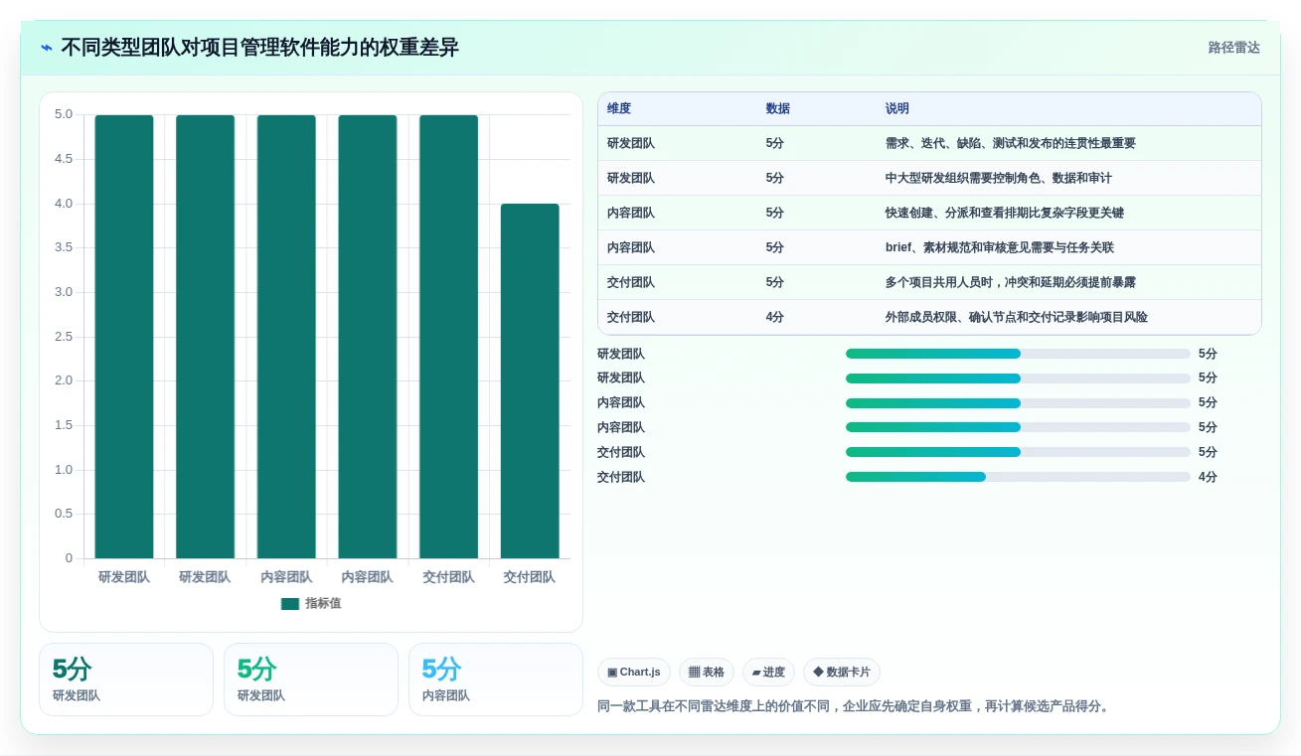Image resolution: width=1301 pixels, height=756 pixels.
Task: Click the 交付团队 progress bar showing 4分
Action: click(x=1018, y=477)
